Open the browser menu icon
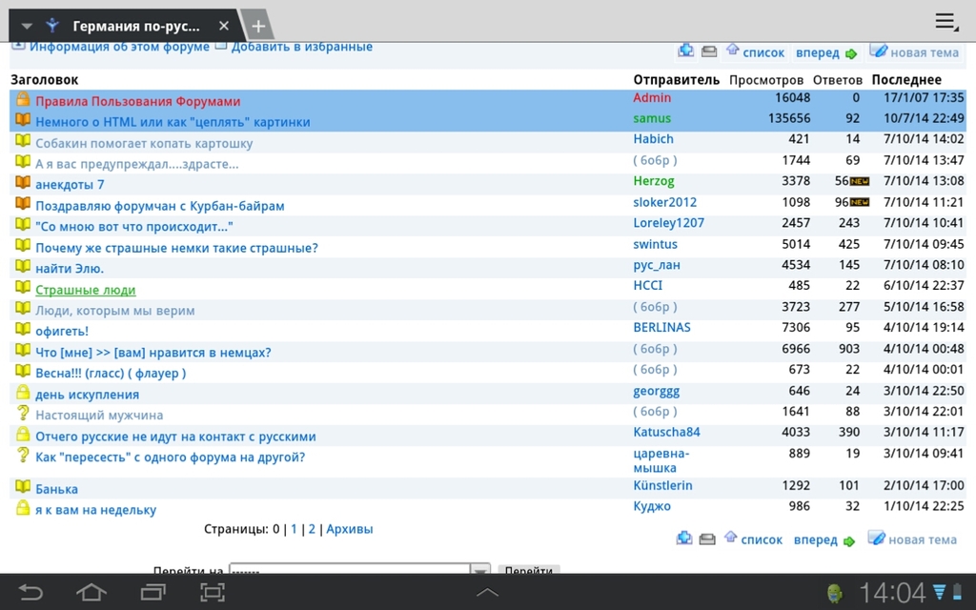976x610 pixels. coord(945,22)
